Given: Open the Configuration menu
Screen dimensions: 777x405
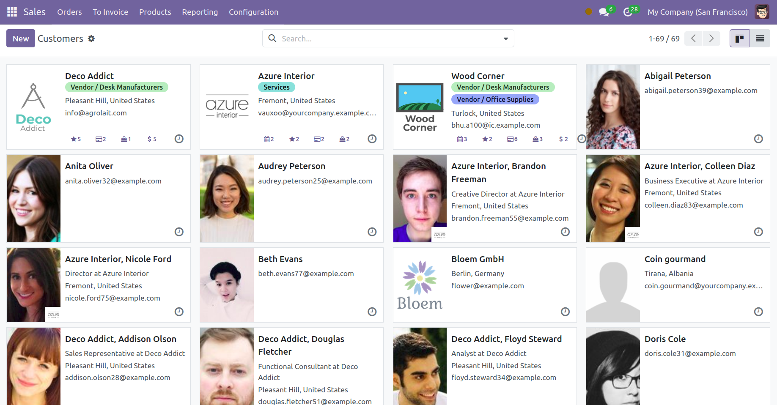Looking at the screenshot, I should (253, 12).
